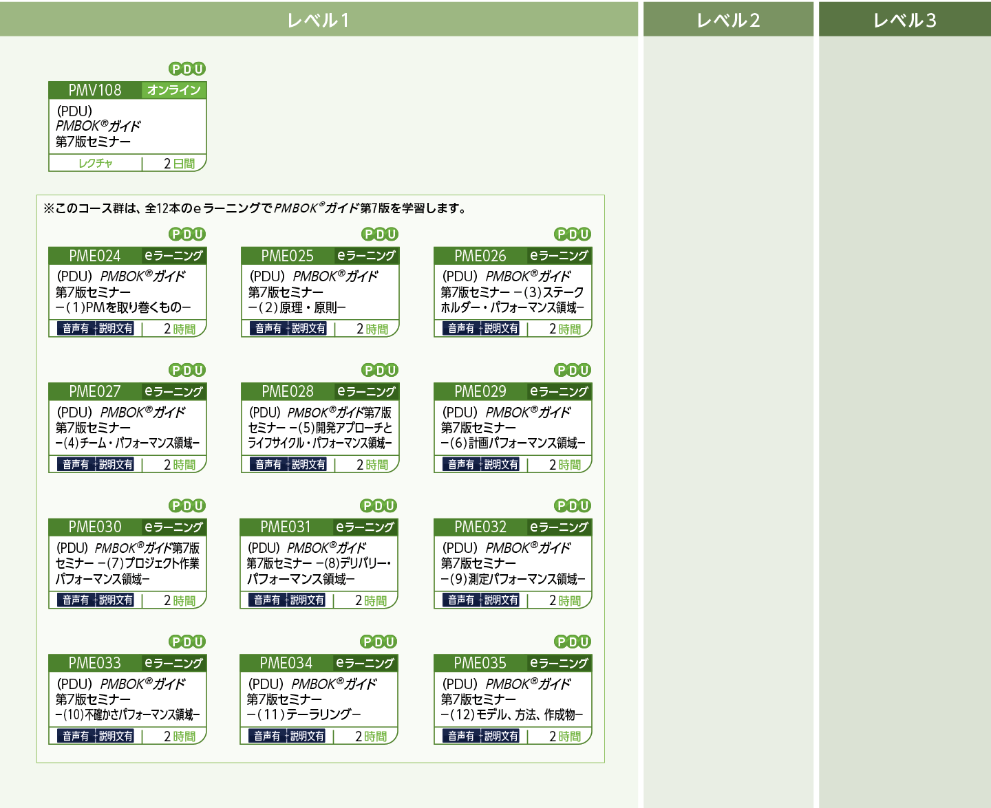Click the 音声有 説明文有 badge in PME025
This screenshot has width=991, height=808.
click(x=288, y=329)
